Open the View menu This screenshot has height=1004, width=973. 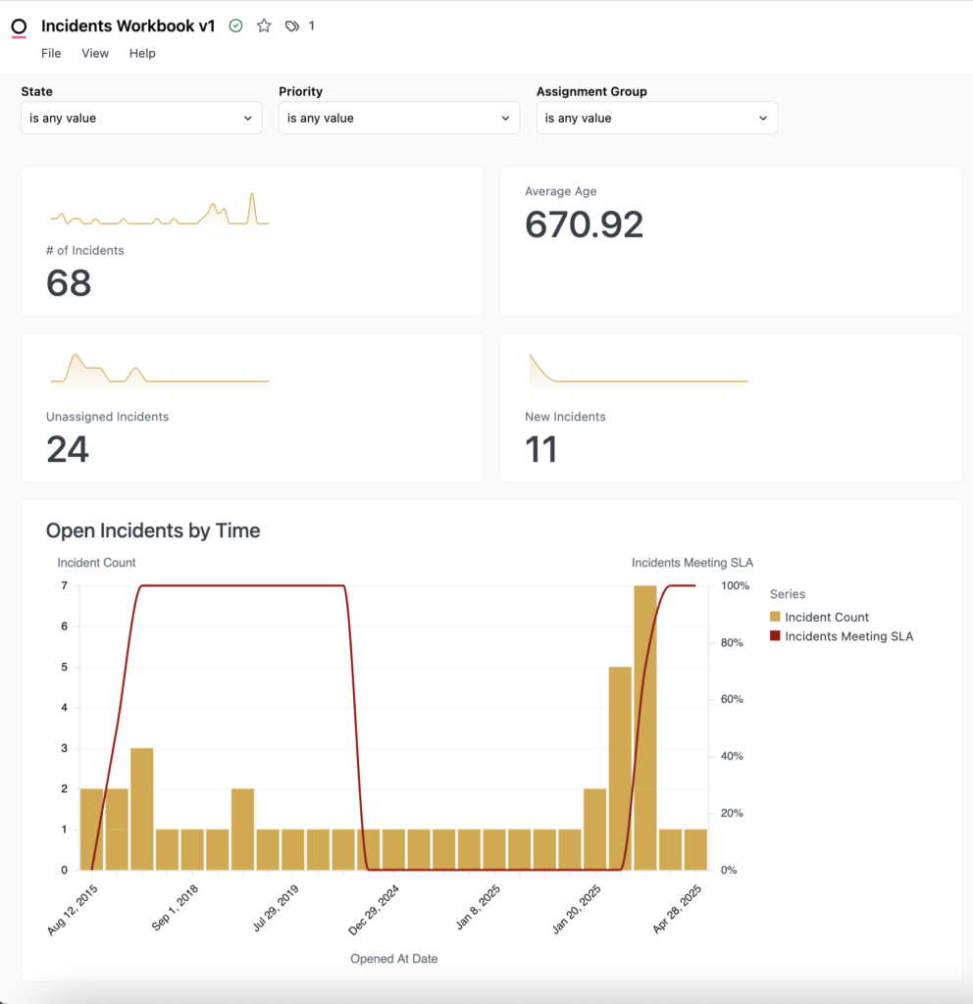tap(94, 53)
